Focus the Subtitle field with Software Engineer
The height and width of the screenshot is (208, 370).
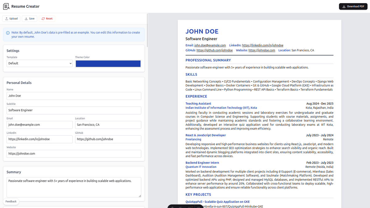coord(74,110)
